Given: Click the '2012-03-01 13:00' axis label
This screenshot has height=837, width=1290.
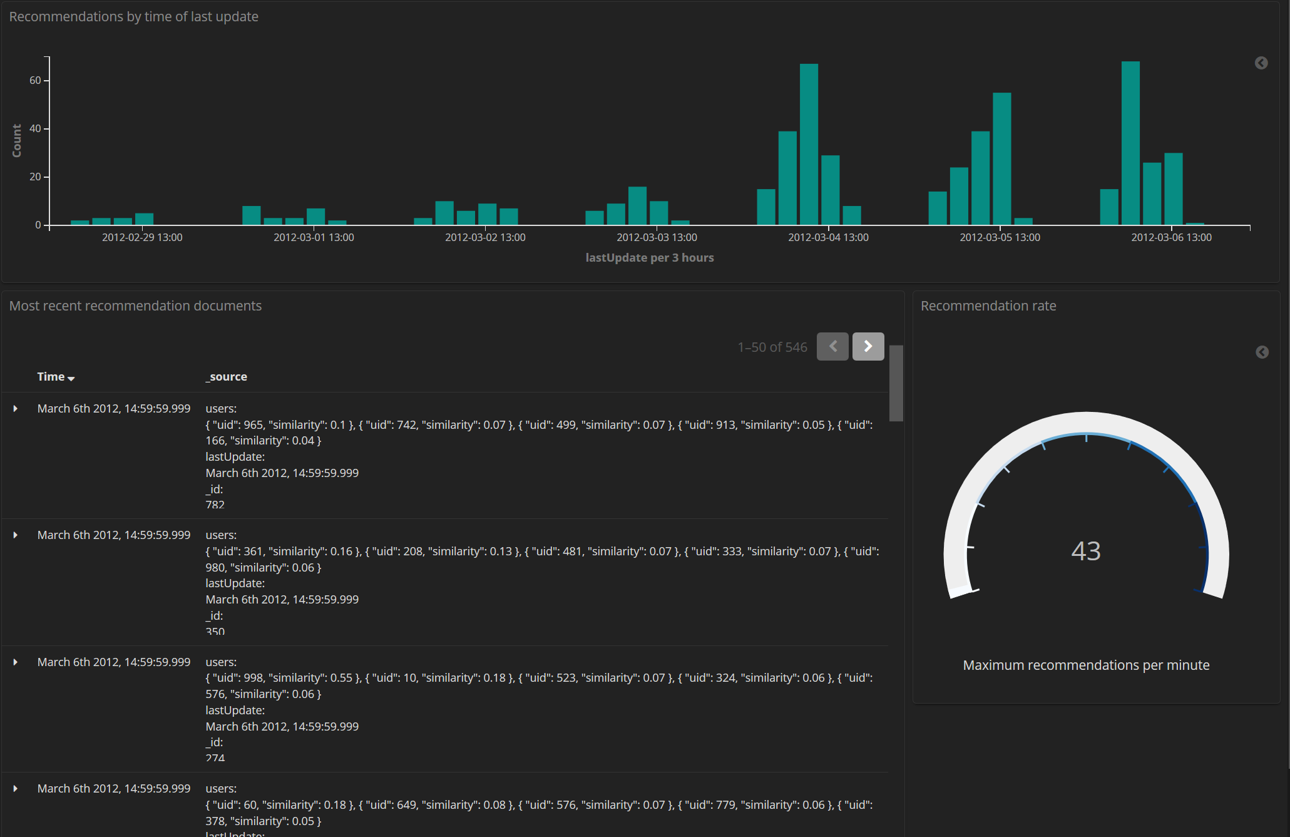Looking at the screenshot, I should click(314, 237).
